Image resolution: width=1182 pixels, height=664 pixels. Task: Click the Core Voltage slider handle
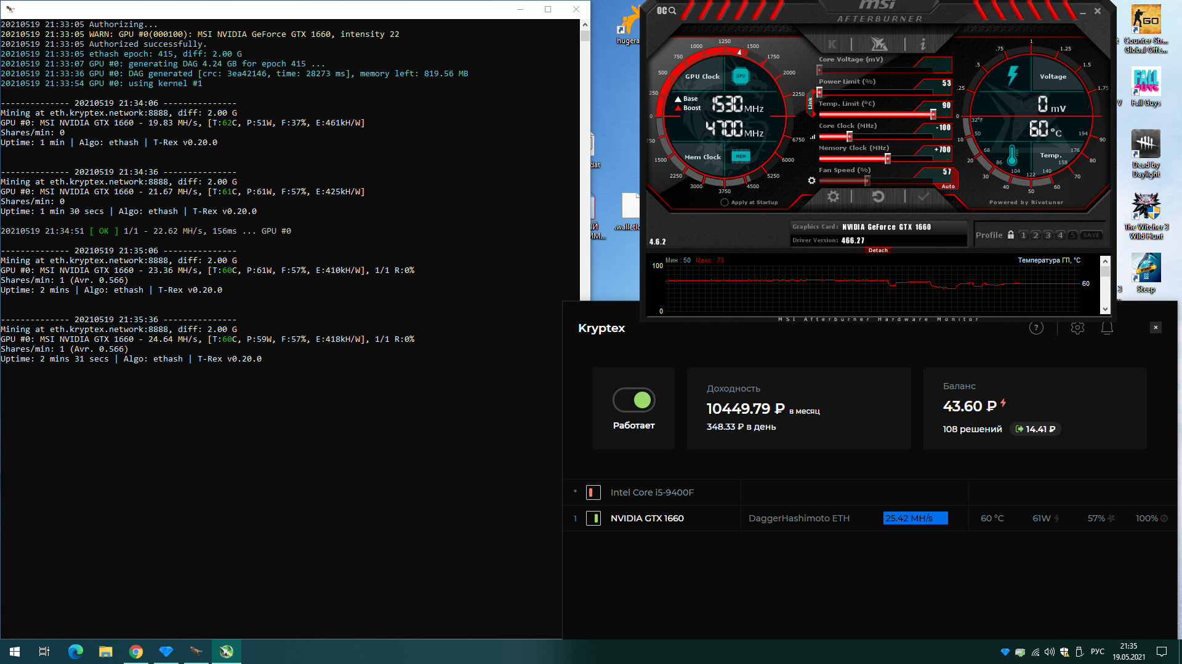point(819,70)
